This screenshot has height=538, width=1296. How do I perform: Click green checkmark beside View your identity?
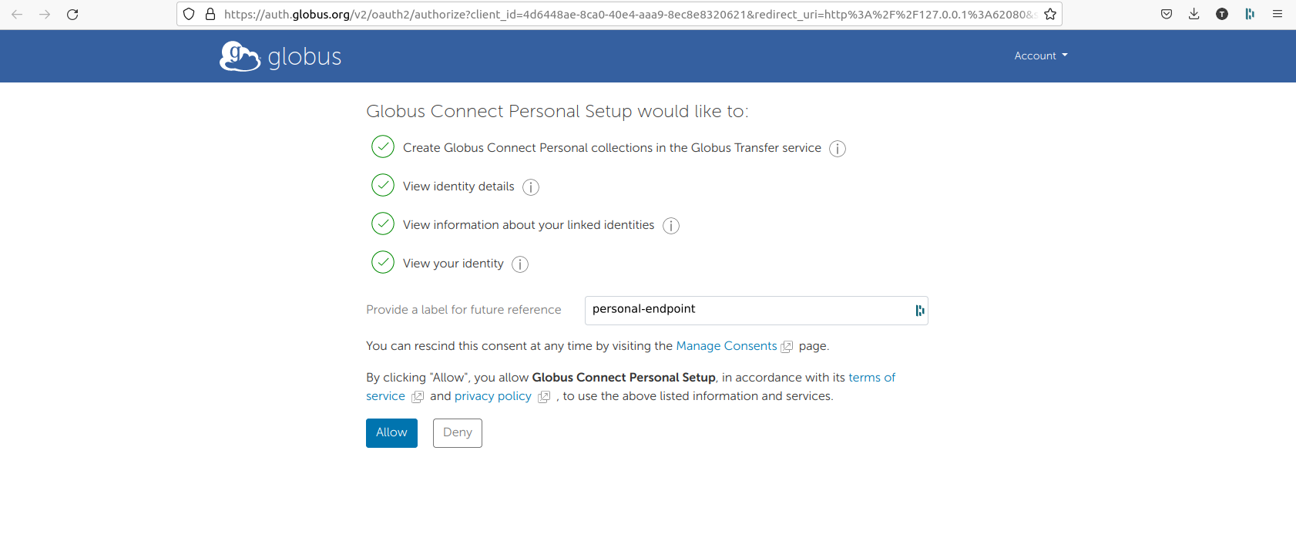tap(383, 262)
